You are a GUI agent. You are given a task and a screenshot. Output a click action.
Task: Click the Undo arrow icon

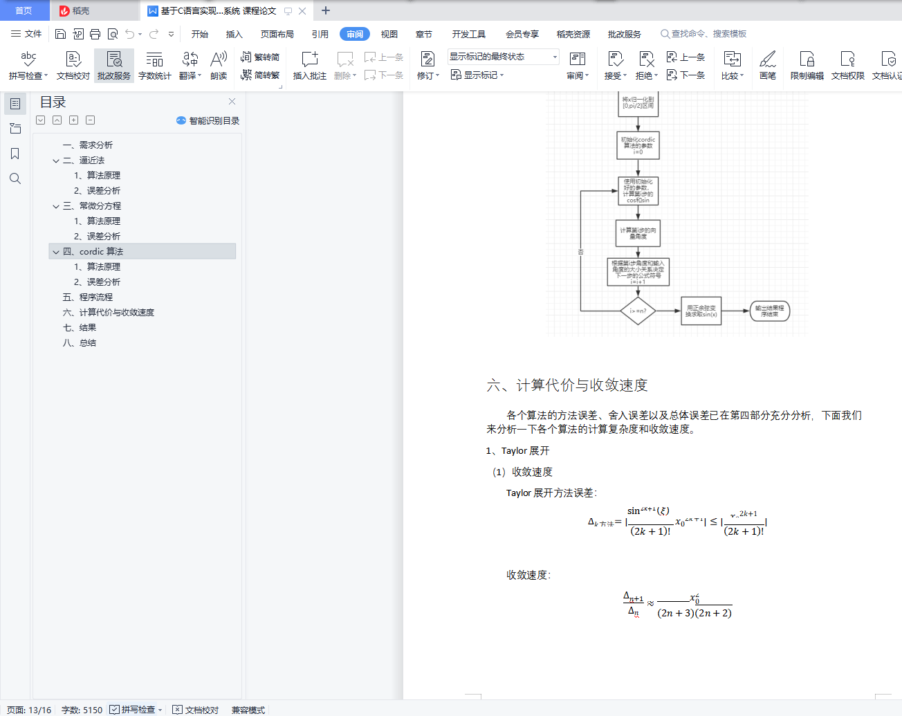130,34
